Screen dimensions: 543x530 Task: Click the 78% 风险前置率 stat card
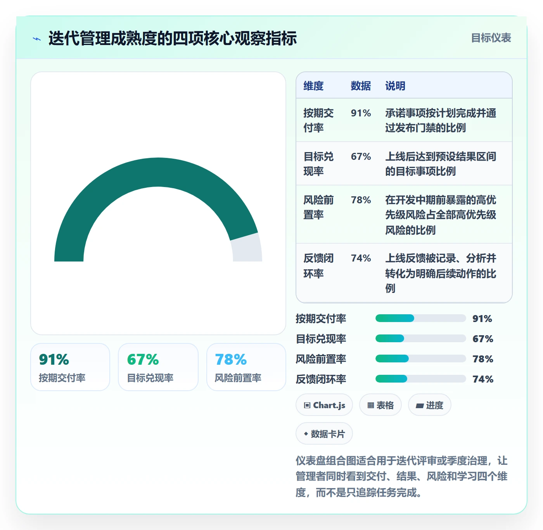(246, 367)
